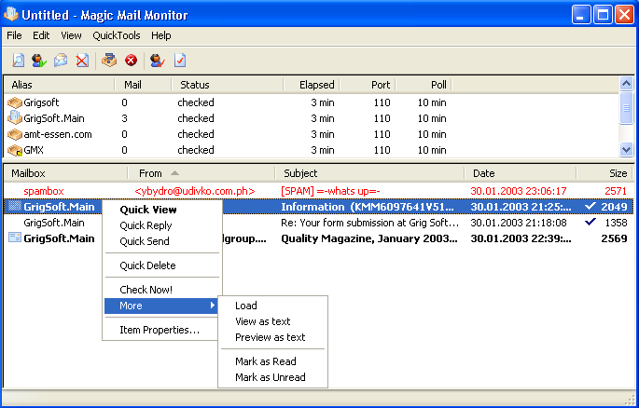The width and height of the screenshot is (639, 408).
Task: Click the GrigSoft.Main account mailbox icon
Action: [x=15, y=118]
